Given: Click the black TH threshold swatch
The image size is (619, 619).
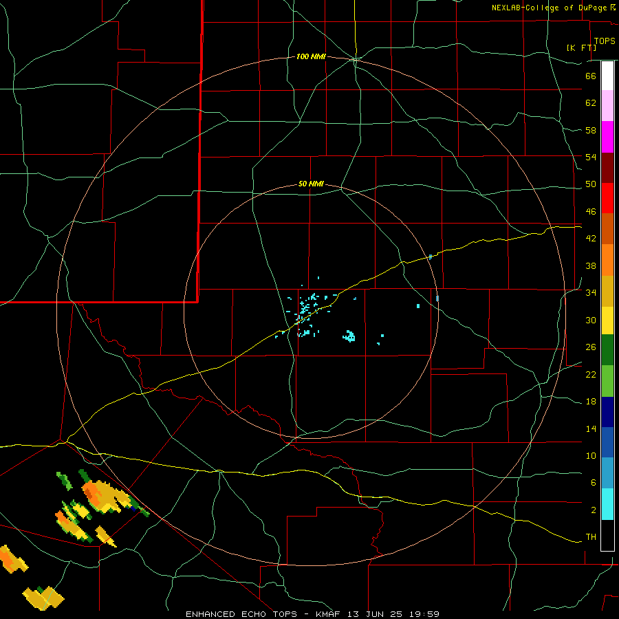Looking at the screenshot, I should pos(607,535).
